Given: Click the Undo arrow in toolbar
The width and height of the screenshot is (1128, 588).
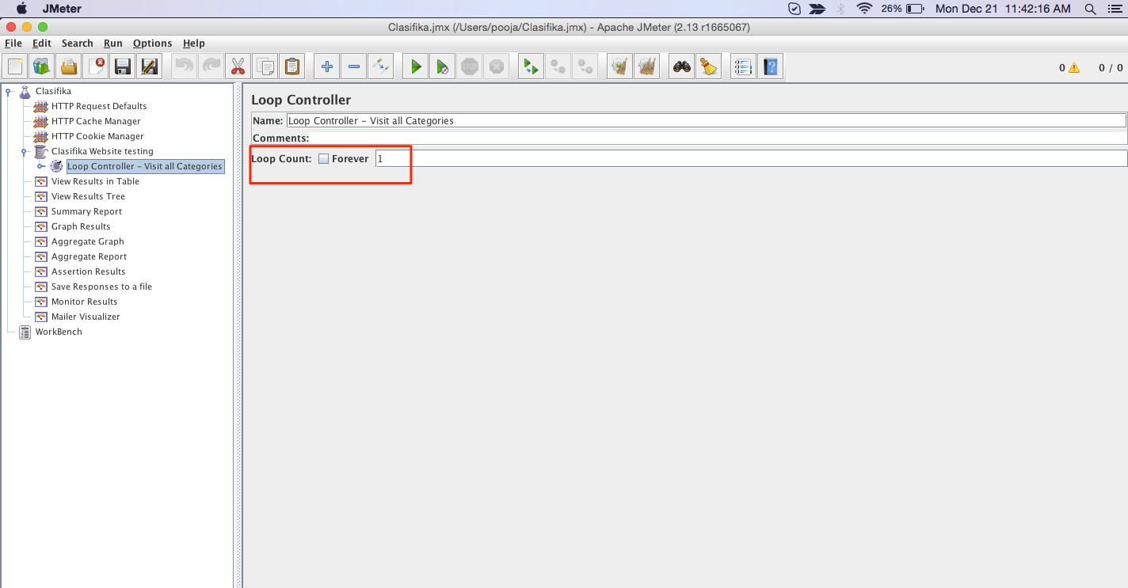Looking at the screenshot, I should pyautogui.click(x=185, y=67).
